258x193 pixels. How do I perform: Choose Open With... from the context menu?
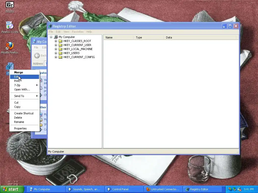pyautogui.click(x=24, y=89)
